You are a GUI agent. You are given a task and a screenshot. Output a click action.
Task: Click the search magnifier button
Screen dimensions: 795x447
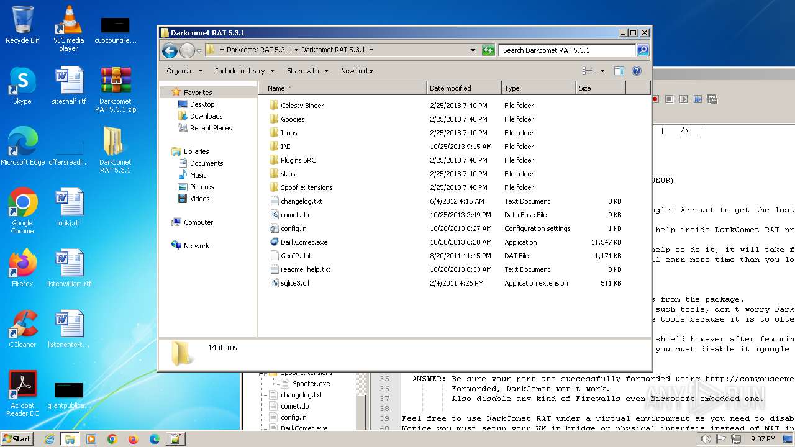(x=643, y=50)
